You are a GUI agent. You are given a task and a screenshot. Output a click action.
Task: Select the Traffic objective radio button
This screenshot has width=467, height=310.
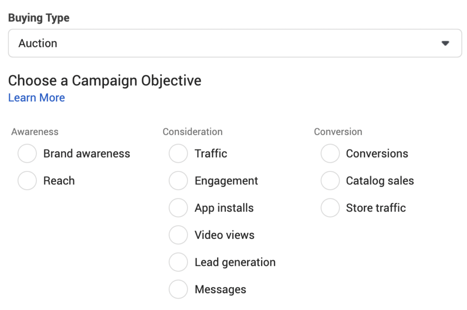[x=178, y=154]
